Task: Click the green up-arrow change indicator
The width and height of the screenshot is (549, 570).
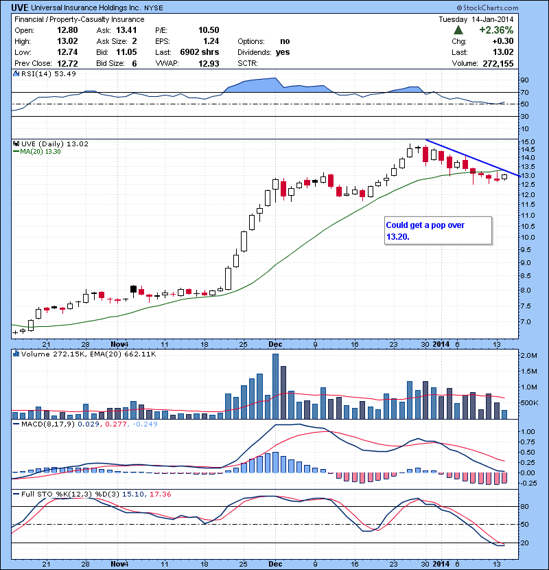Action: tap(458, 30)
